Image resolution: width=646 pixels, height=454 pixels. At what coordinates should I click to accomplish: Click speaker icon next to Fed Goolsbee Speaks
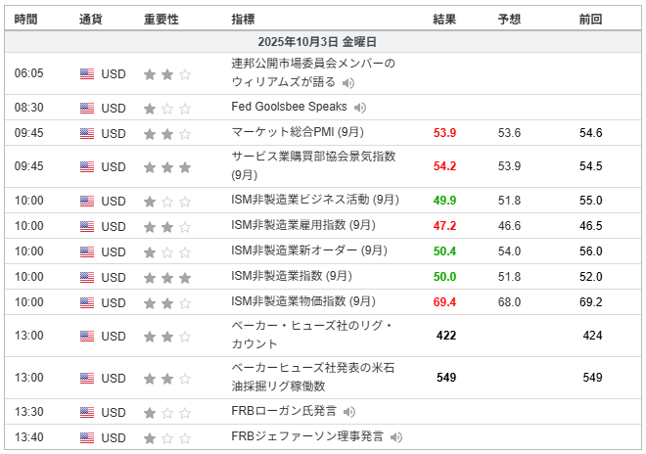[360, 108]
